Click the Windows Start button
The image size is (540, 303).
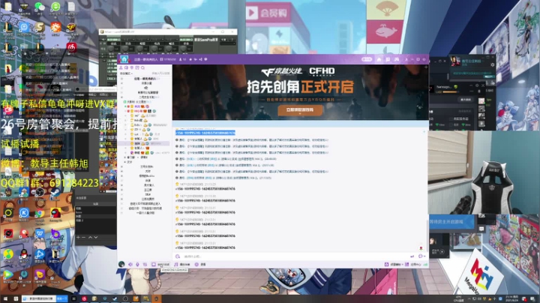pyautogui.click(x=5, y=298)
